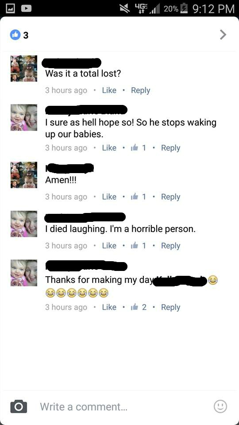Reply to 'Thanks for making my day' comment
This screenshot has height=425, width=239.
click(170, 307)
